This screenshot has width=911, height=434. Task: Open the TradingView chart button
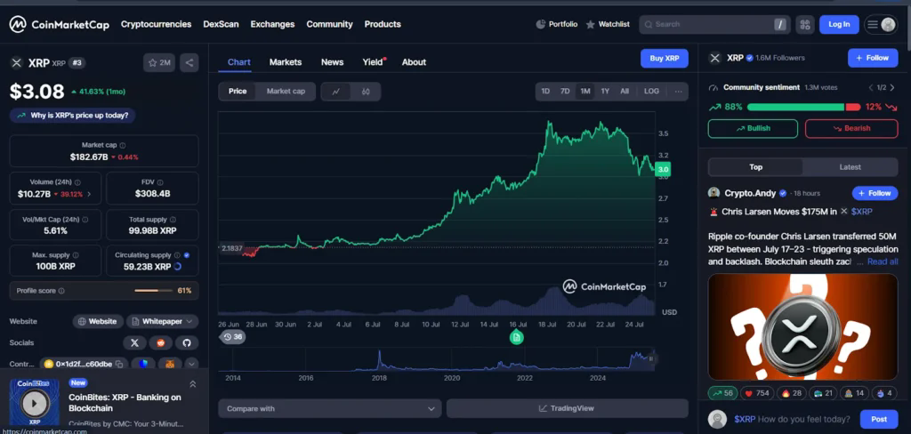tap(567, 408)
